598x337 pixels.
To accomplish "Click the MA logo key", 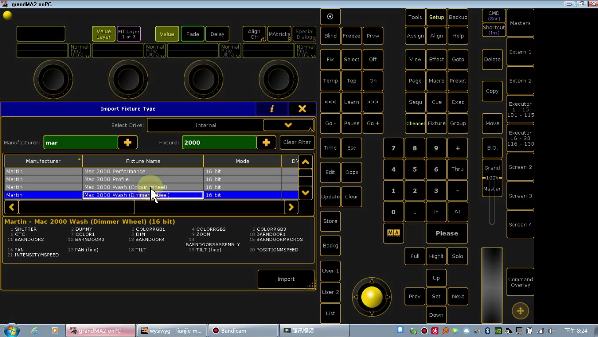I will (394, 233).
